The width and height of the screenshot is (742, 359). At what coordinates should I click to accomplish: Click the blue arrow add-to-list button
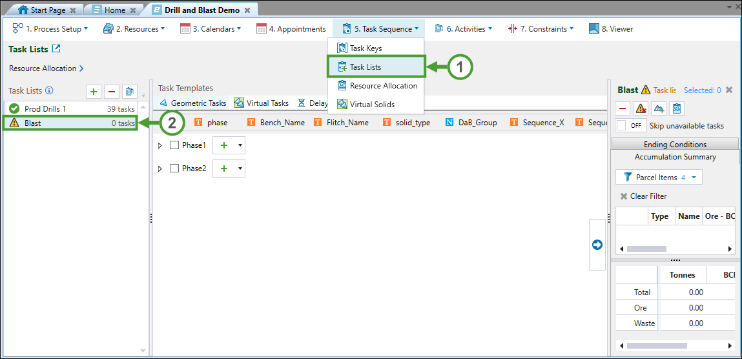[x=597, y=245]
